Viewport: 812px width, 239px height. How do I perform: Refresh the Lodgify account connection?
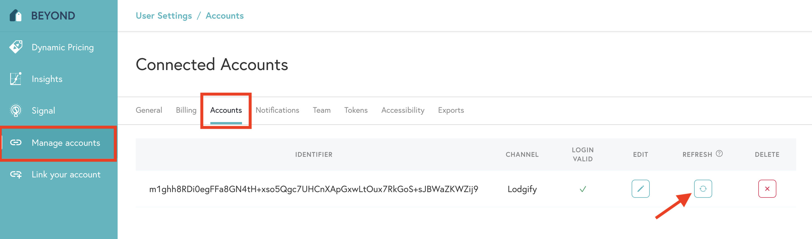pyautogui.click(x=703, y=189)
